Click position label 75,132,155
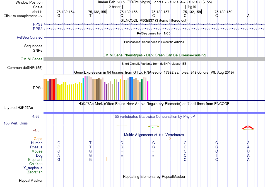The width and height of the screenshot is (265, 187). 97,12
